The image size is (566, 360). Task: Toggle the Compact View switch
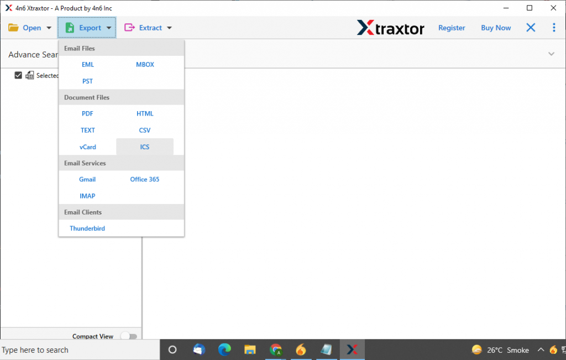(x=128, y=336)
